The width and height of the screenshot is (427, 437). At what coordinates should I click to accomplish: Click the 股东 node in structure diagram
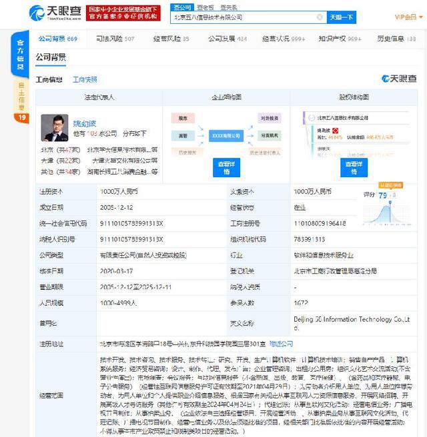coord(183,119)
